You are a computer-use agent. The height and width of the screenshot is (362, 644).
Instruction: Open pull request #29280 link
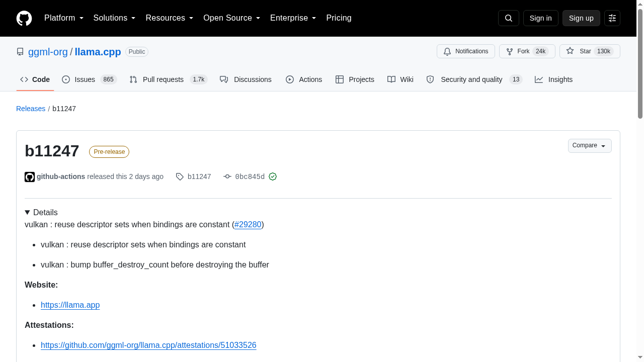pos(248,224)
